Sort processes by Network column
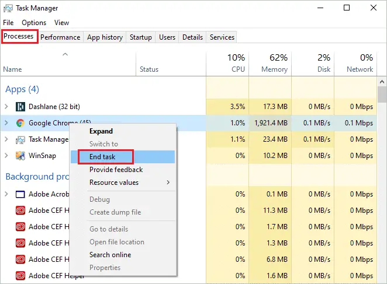The image size is (387, 284). click(x=355, y=64)
